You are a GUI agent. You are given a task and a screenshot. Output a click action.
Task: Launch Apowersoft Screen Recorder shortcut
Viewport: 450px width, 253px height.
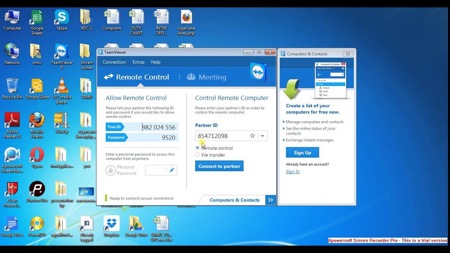(x=12, y=160)
